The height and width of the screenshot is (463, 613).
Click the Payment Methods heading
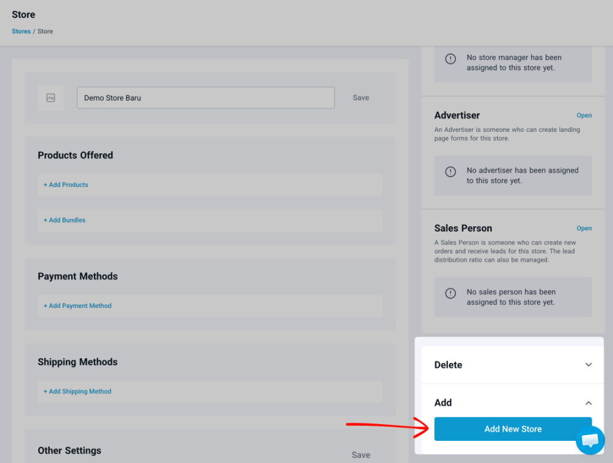coord(78,277)
